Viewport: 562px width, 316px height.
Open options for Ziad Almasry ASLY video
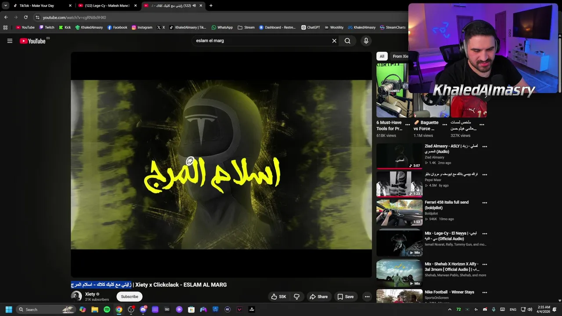485,147
